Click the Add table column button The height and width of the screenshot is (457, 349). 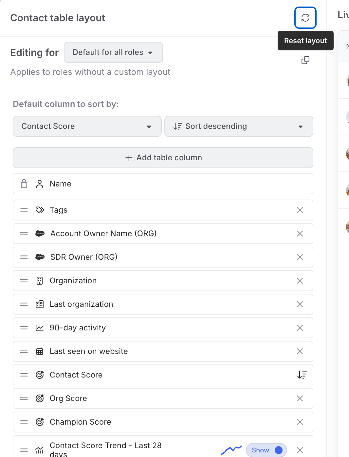click(163, 158)
